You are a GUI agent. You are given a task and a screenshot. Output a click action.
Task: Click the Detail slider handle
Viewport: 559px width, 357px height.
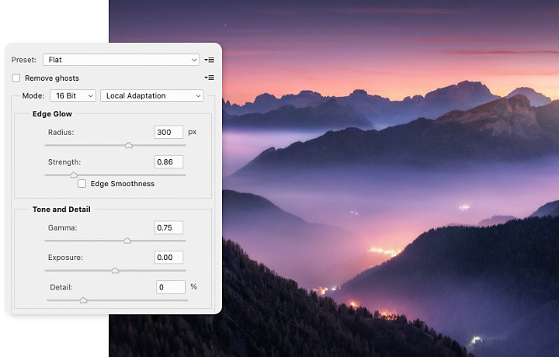pyautogui.click(x=83, y=300)
